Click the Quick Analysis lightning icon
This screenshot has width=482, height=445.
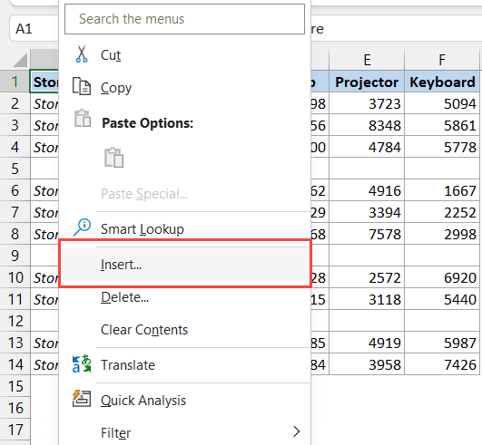click(x=82, y=399)
